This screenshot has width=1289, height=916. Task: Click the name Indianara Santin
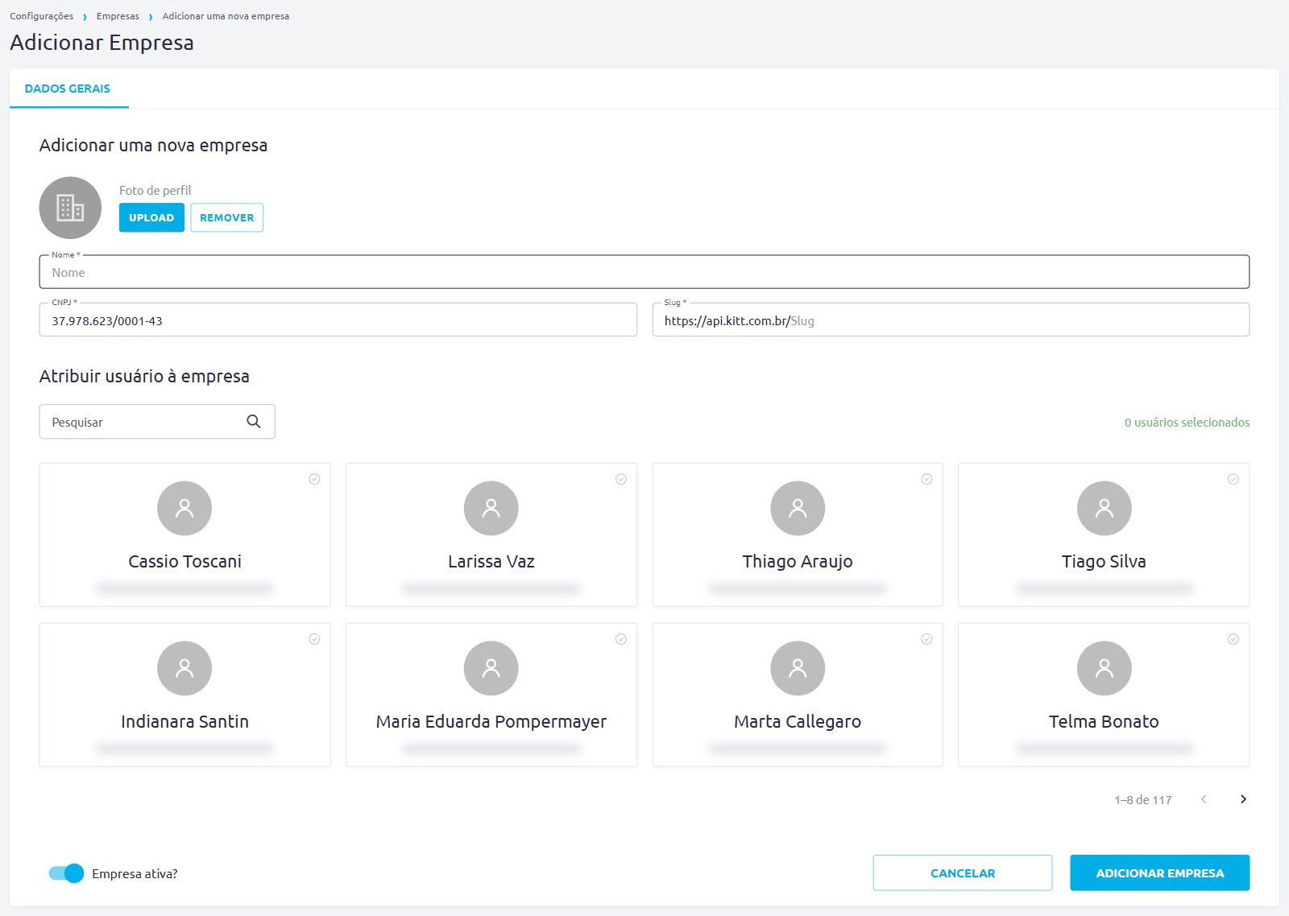(185, 721)
